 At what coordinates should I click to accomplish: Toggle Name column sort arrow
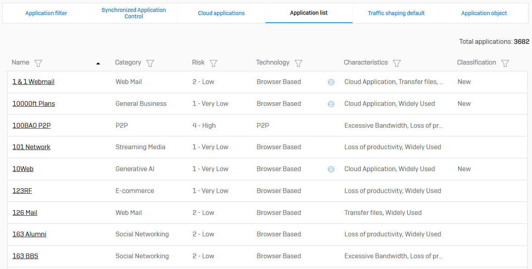98,63
